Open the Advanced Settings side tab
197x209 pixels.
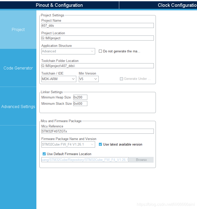coord(18,107)
